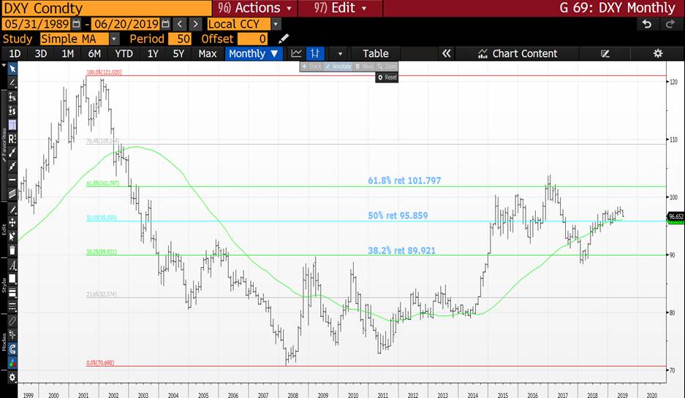Image resolution: width=685 pixels, height=398 pixels.
Task: Collapse left toolbar with the top arrow
Action: click(x=4, y=66)
